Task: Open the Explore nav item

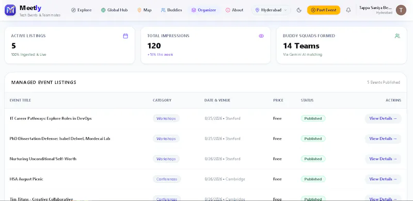Action: [82, 10]
